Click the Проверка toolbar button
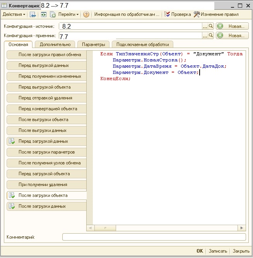 coord(178,14)
